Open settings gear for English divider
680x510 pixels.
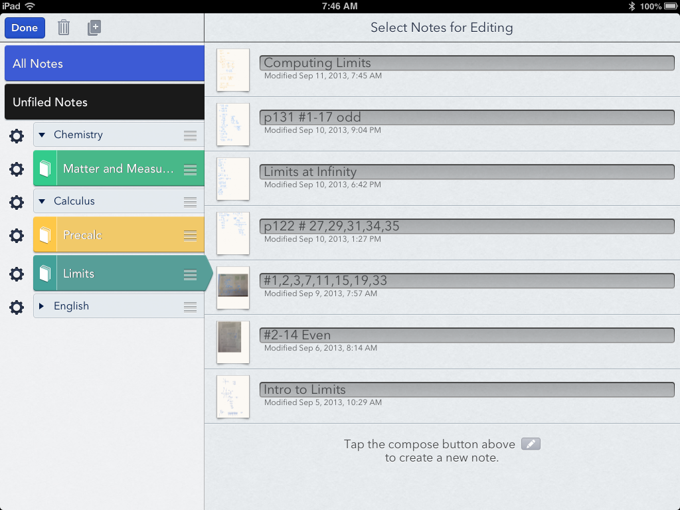click(17, 307)
